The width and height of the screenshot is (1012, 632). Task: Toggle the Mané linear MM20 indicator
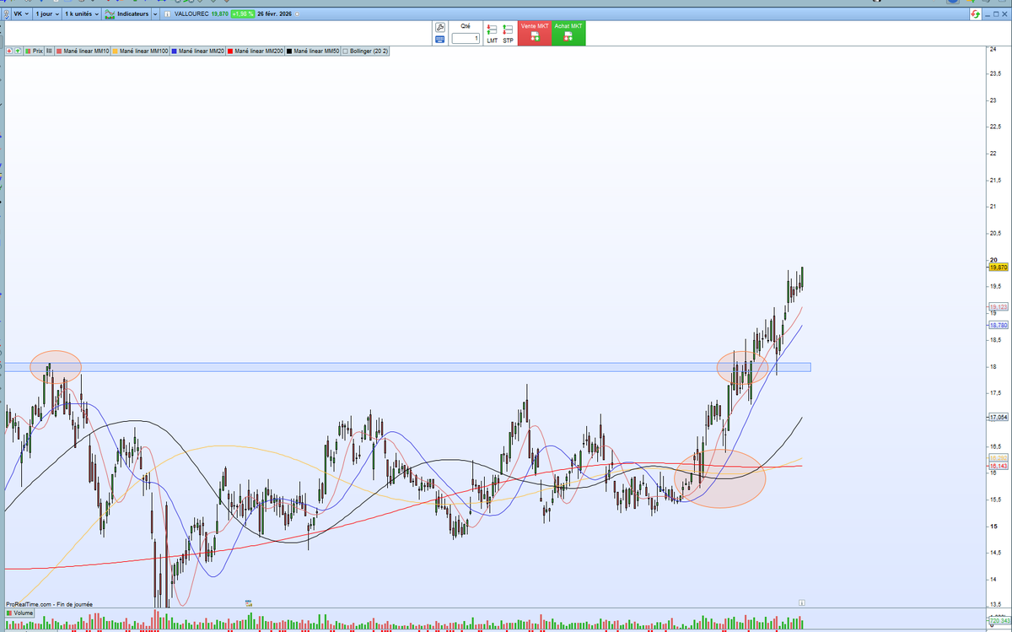(x=198, y=51)
